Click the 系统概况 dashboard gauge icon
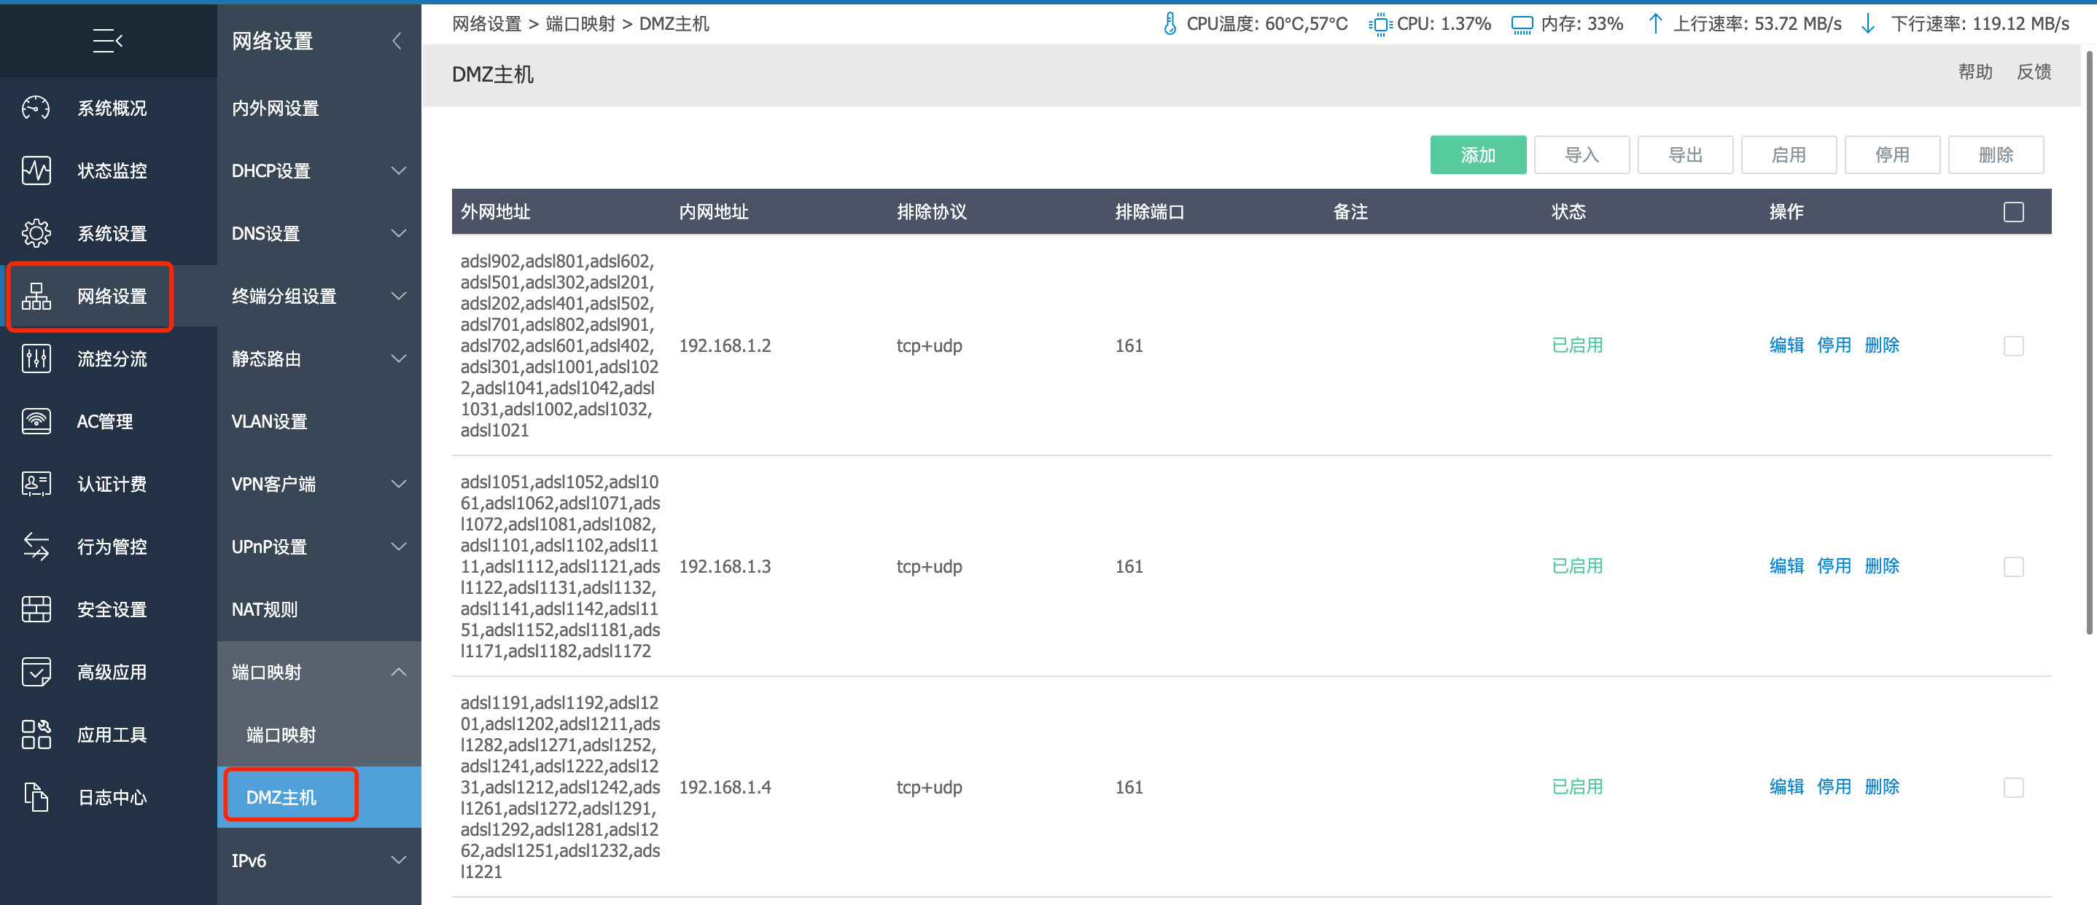This screenshot has width=2097, height=905. click(x=36, y=109)
